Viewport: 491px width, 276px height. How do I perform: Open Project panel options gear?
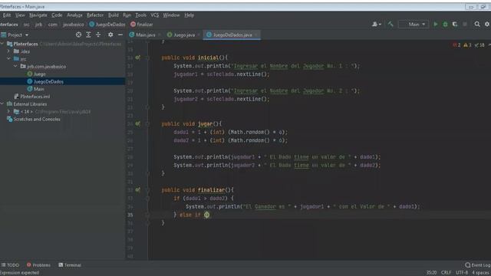click(110, 34)
